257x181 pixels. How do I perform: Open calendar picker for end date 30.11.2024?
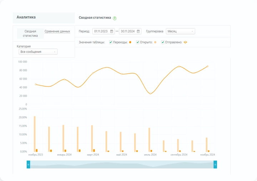click(138, 31)
